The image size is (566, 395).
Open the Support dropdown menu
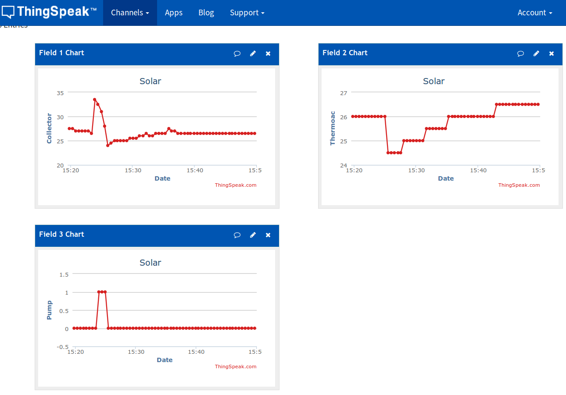tap(247, 13)
